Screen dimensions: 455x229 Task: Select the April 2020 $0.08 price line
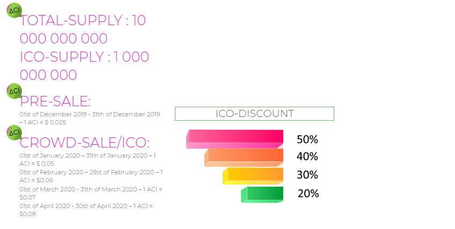coord(86,210)
